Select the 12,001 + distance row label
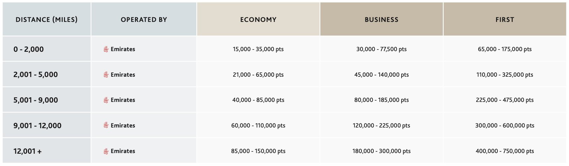 coord(28,151)
